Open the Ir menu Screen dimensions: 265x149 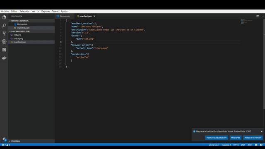[x=38, y=11]
